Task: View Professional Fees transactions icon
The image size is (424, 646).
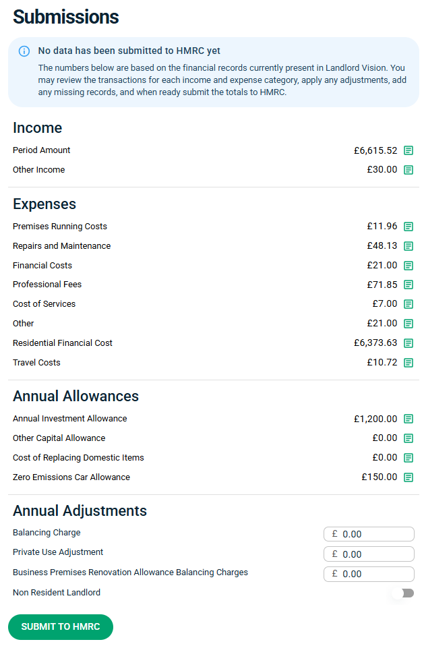Action: pyautogui.click(x=408, y=285)
